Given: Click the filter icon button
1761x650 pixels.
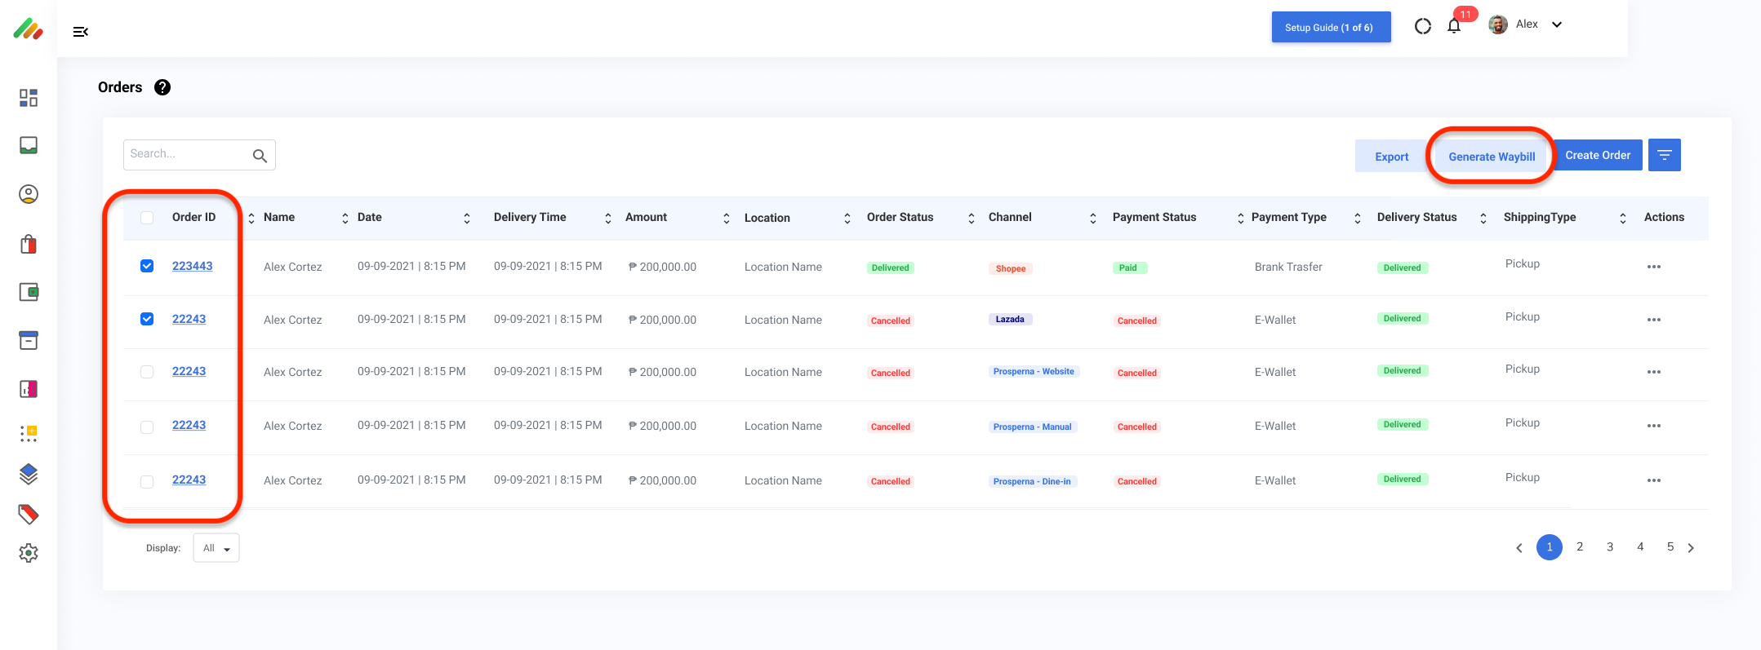Looking at the screenshot, I should (x=1664, y=155).
